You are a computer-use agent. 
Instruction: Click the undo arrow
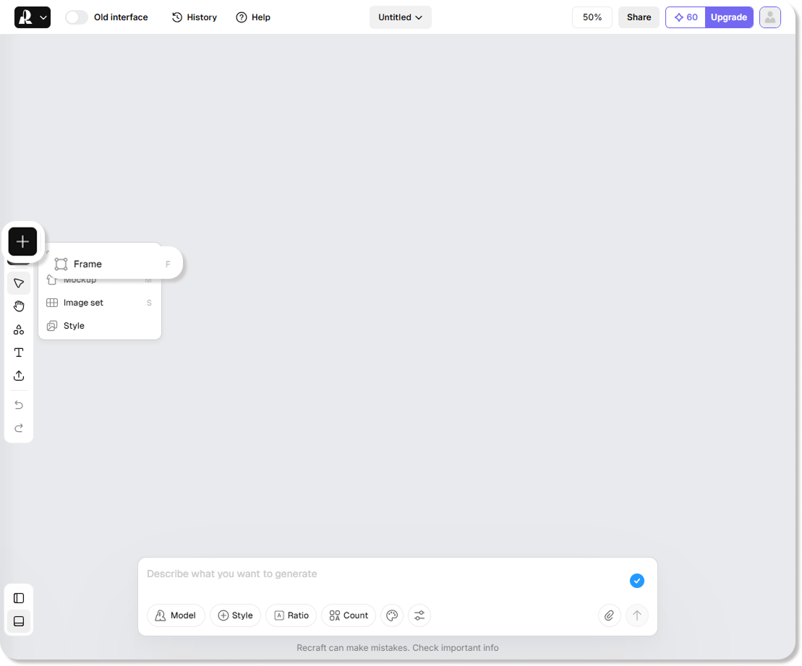[x=19, y=405]
